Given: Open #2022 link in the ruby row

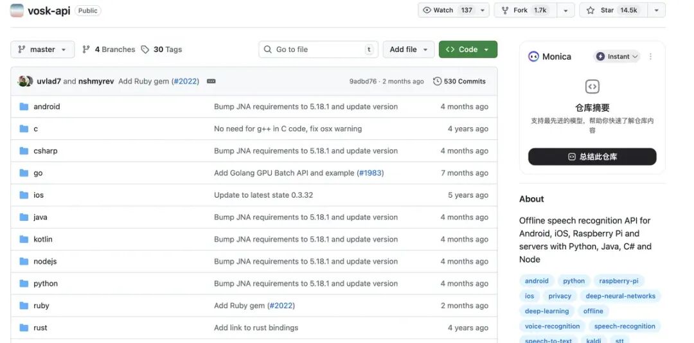Looking at the screenshot, I should (x=281, y=306).
